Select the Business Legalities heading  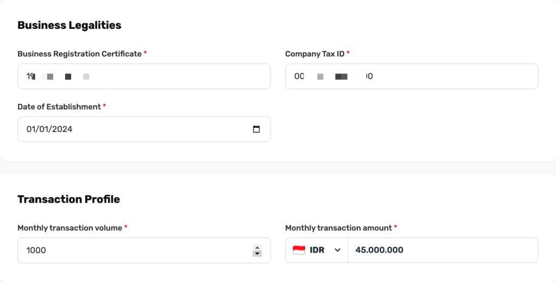pyautogui.click(x=69, y=25)
